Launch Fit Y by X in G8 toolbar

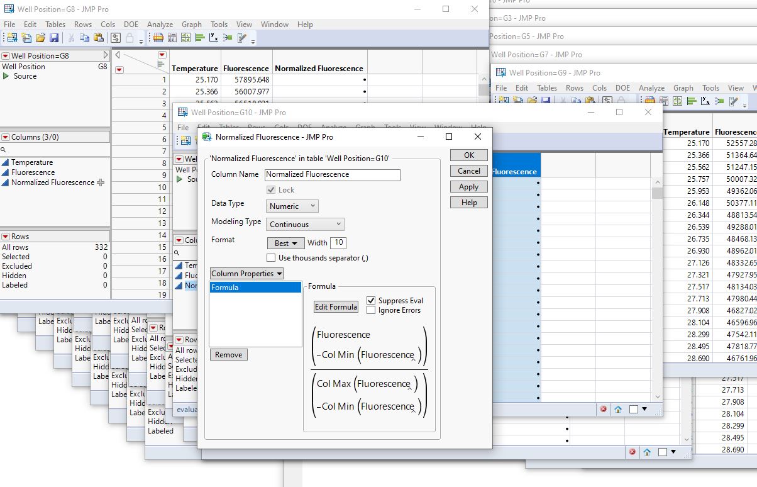214,38
